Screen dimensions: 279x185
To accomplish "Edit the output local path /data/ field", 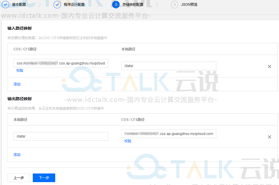I will (x=61, y=136).
